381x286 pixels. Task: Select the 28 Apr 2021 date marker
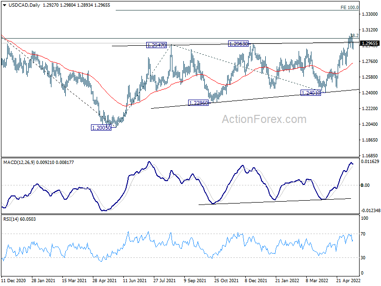(x=104, y=281)
